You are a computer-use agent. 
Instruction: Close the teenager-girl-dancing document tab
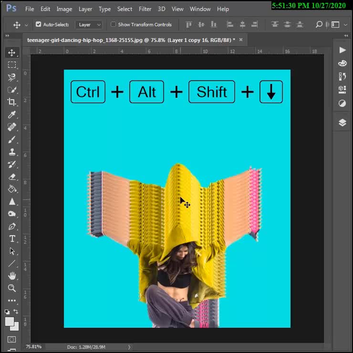(x=241, y=40)
